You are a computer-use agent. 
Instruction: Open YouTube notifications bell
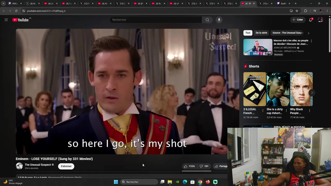[311, 20]
